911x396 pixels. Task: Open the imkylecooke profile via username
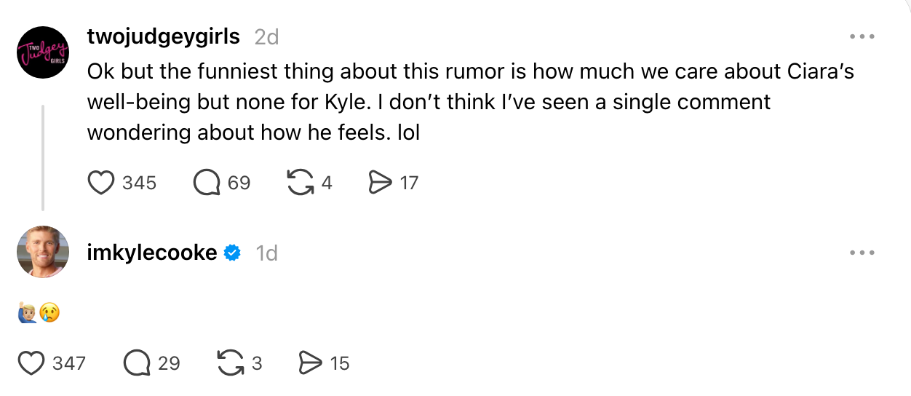click(151, 253)
